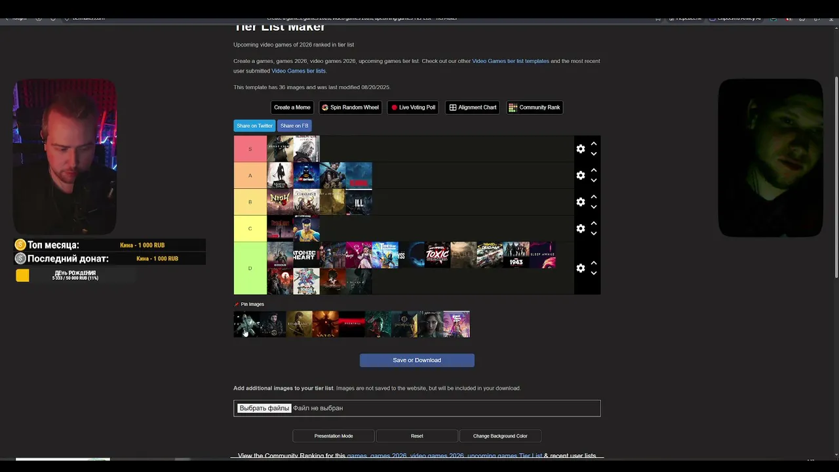Select the orange A tier label

250,175
